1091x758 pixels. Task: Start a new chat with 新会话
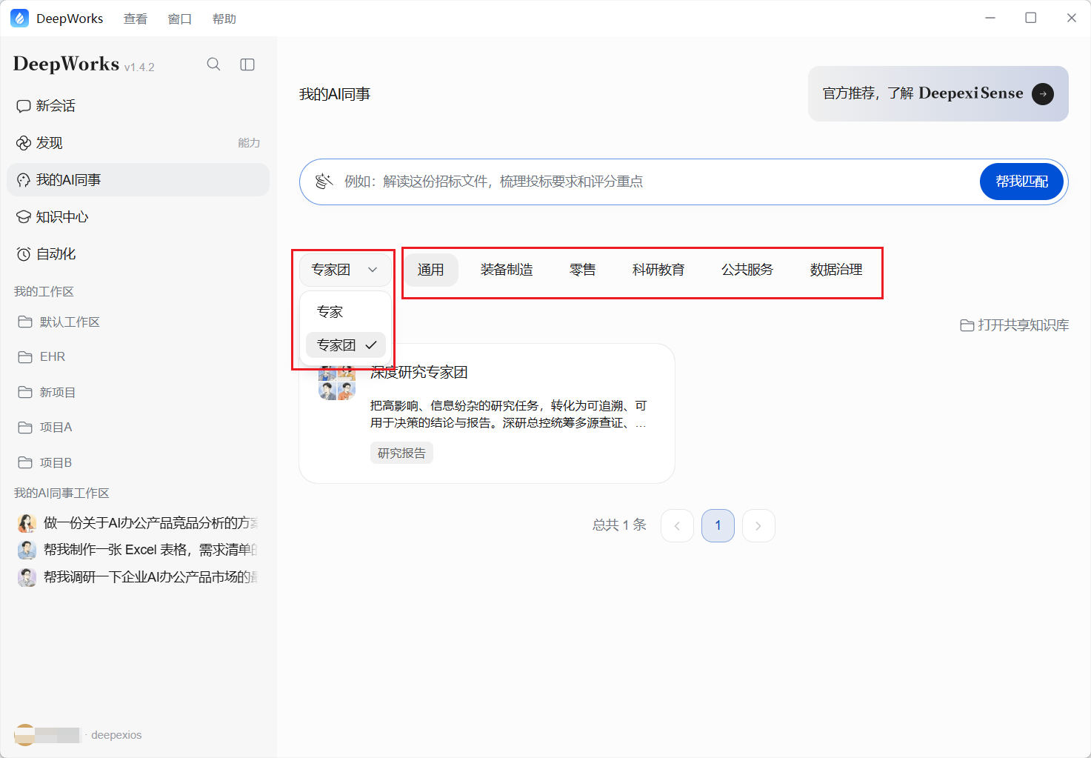138,106
